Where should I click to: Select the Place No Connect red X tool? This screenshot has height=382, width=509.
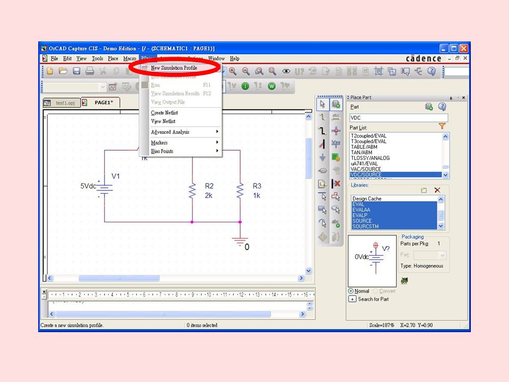(336, 184)
